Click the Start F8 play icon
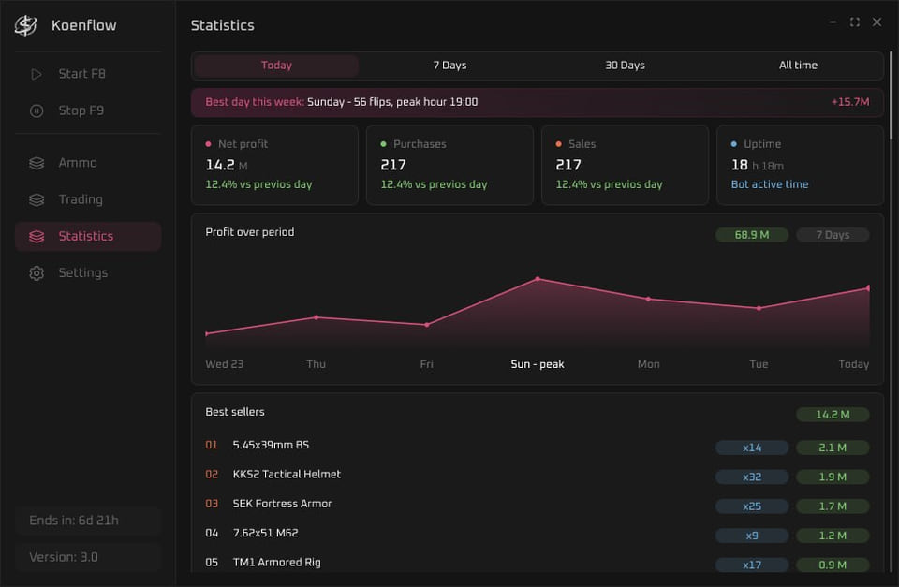Image resolution: width=899 pixels, height=587 pixels. (x=37, y=74)
